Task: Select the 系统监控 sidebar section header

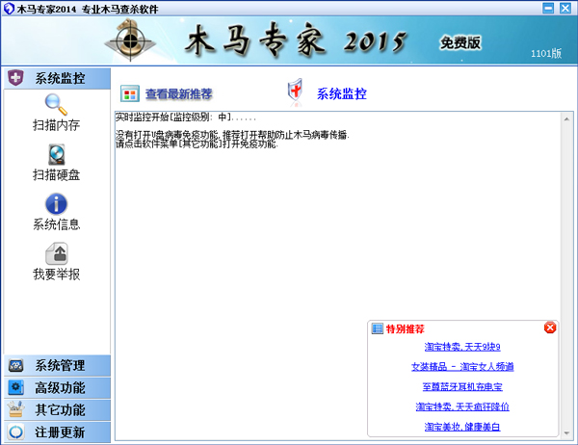Action: pos(57,78)
